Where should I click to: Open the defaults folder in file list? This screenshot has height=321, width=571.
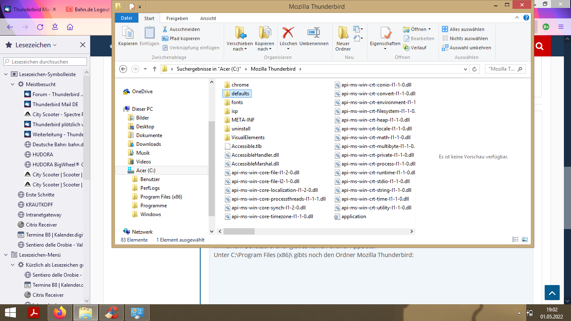point(240,94)
